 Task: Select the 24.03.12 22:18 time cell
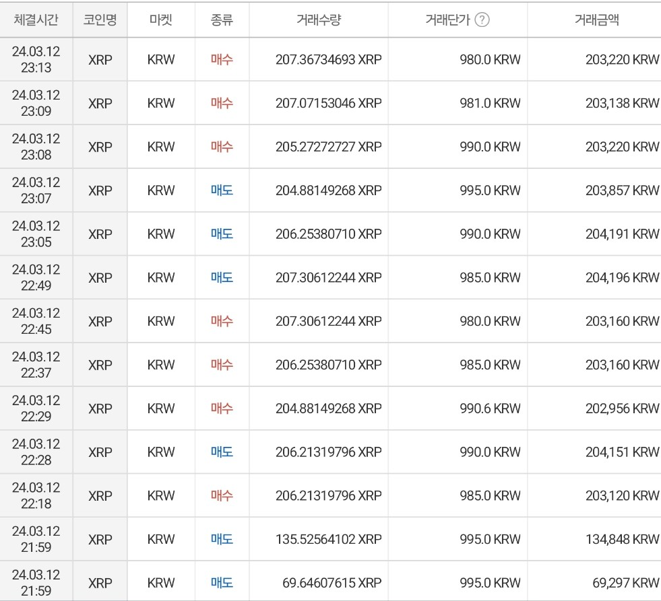[36, 495]
